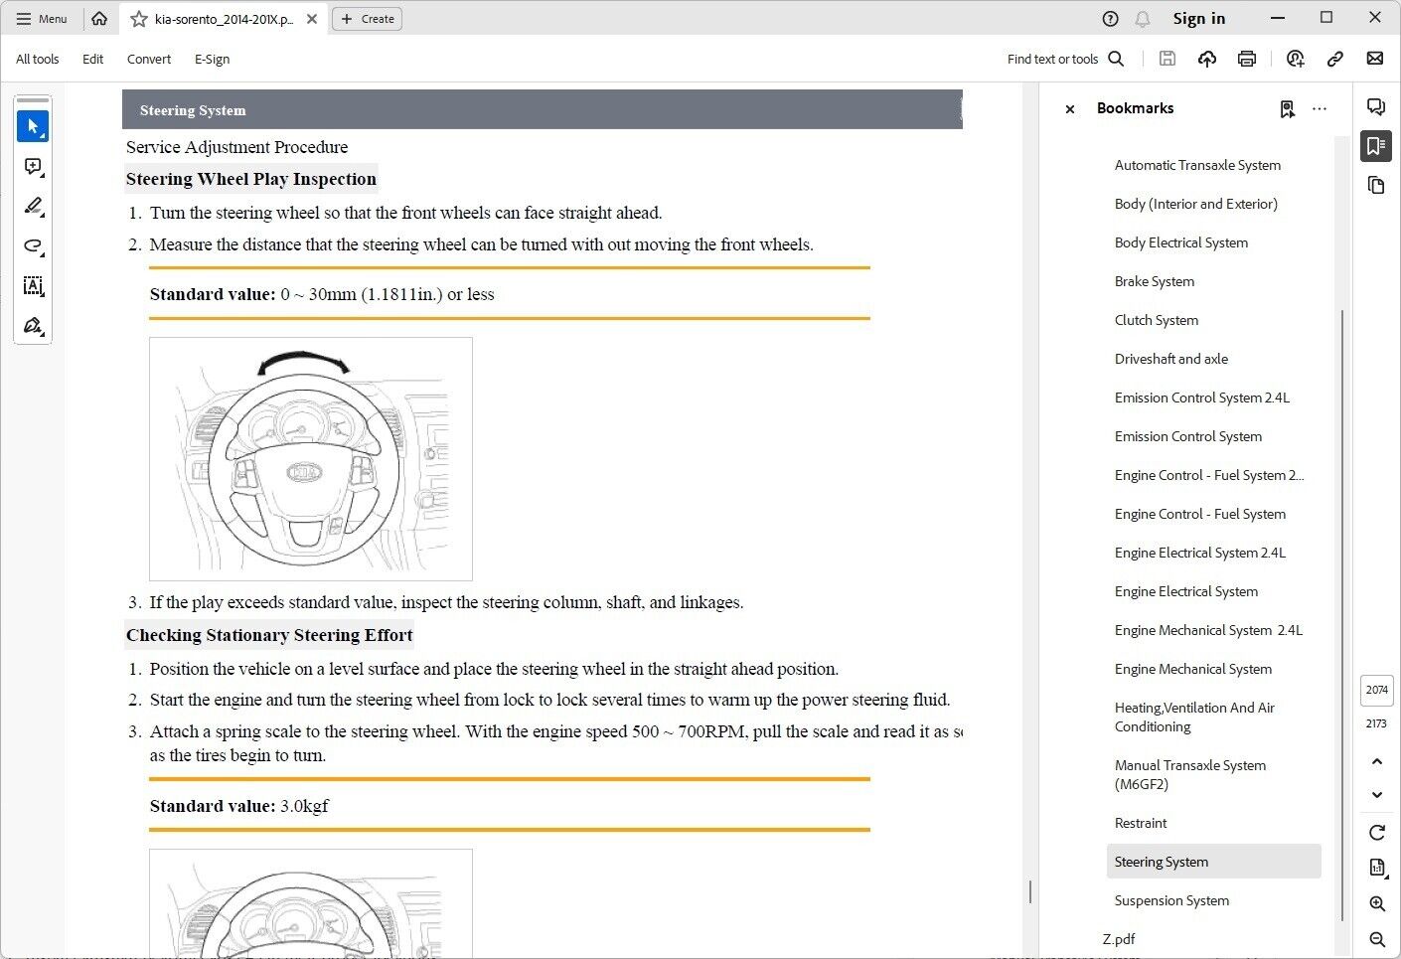This screenshot has height=959, width=1401.
Task: Click the rotate page icon
Action: click(x=1377, y=833)
